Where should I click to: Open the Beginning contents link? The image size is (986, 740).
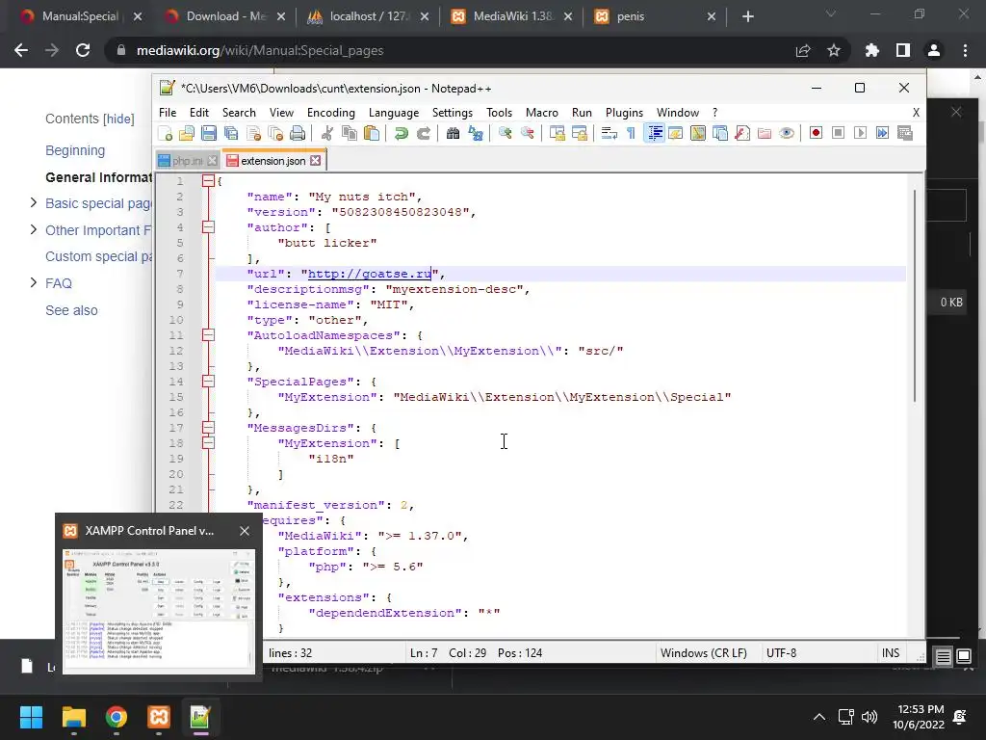(x=75, y=150)
